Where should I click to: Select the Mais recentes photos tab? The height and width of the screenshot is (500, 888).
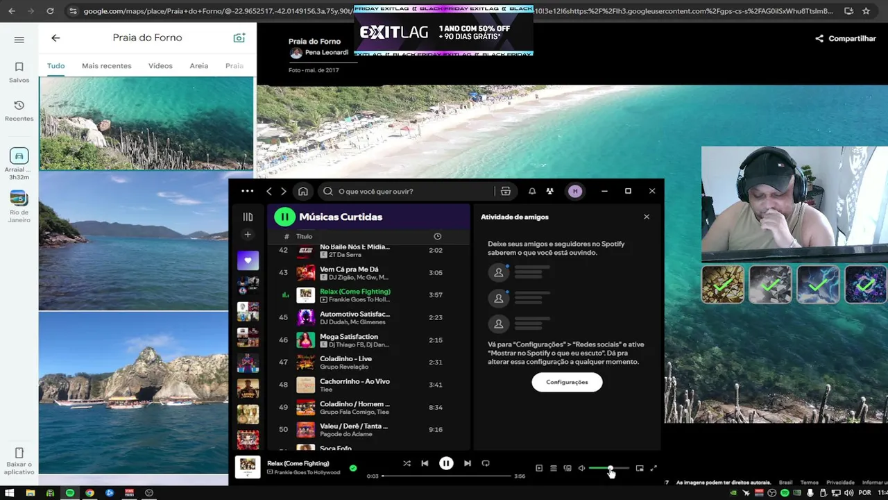(107, 66)
